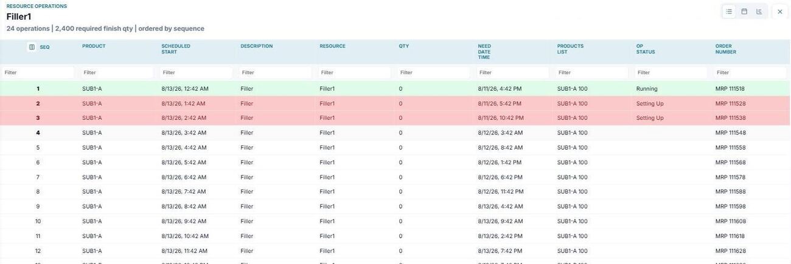Viewport: 791px width, 264px height.
Task: Select scheduled start 8/13/26, 4:42 AM
Action: pyautogui.click(x=184, y=148)
